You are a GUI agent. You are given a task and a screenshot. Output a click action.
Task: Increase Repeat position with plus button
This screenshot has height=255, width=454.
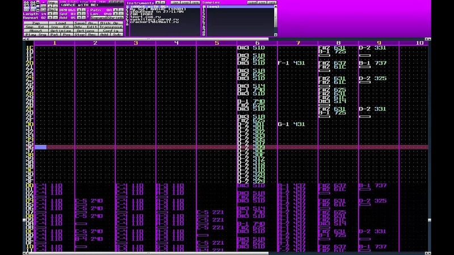tap(50, 18)
